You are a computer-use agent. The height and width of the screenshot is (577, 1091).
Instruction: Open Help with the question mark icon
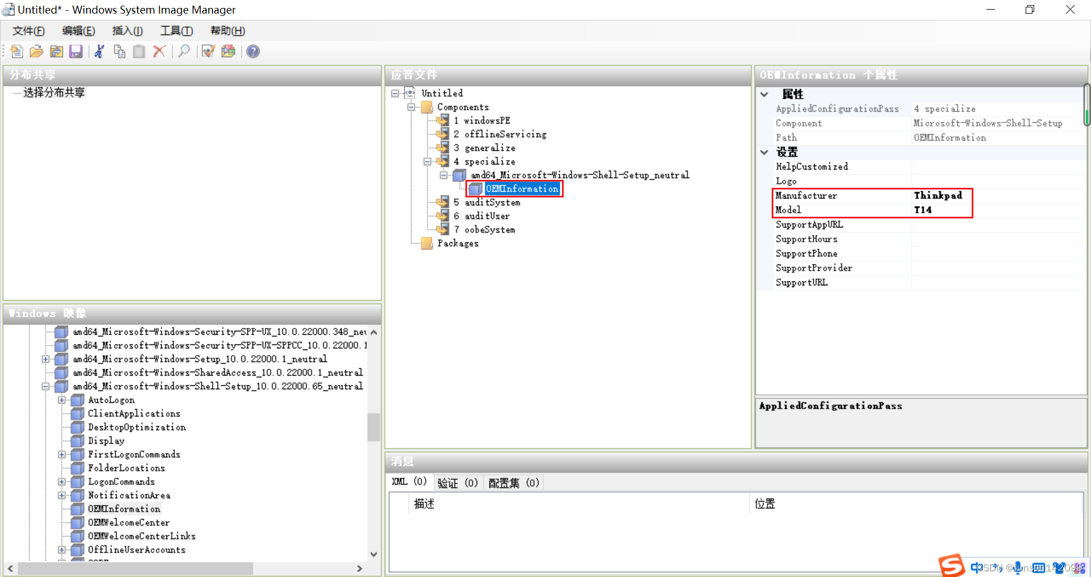253,52
